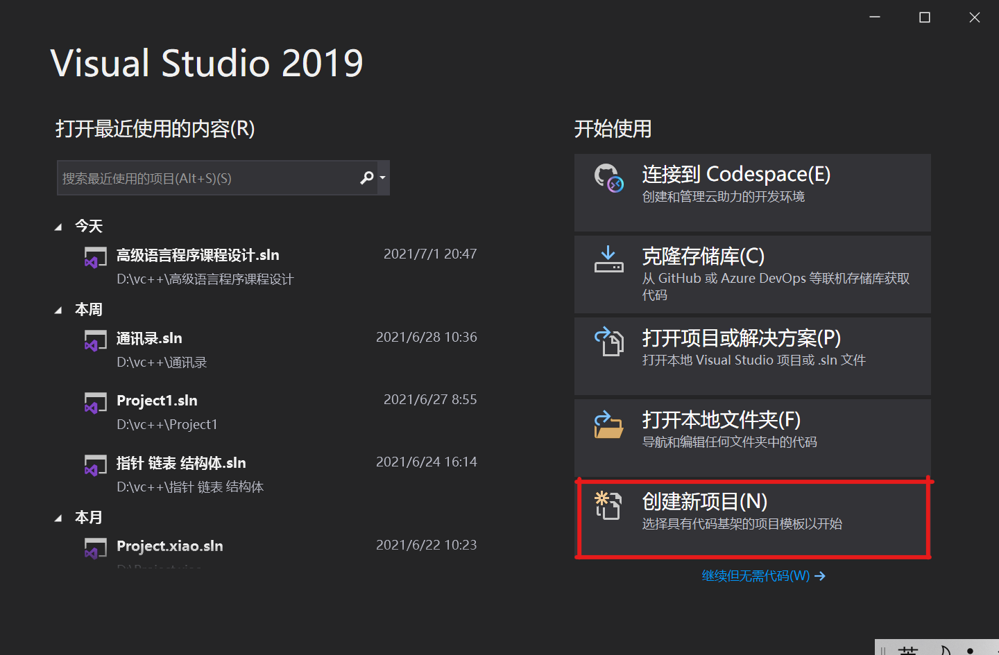Collapse the 本月 group
This screenshot has width=999, height=655.
58,518
